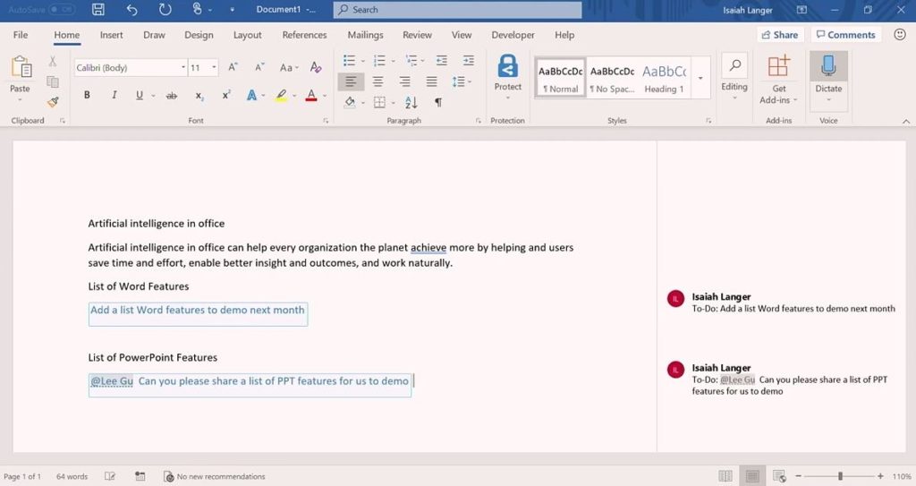Viewport: 916px width, 486px height.
Task: Toggle italic formatting
Action: (114, 96)
